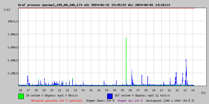Click the green IN legend swatch
The height and width of the screenshot is (104, 209).
point(21,96)
